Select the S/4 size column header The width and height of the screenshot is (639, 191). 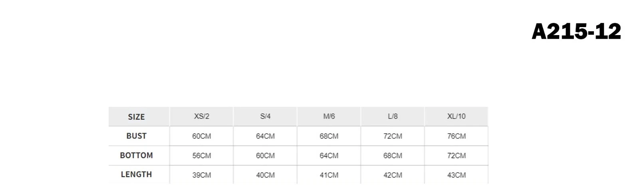[265, 116]
